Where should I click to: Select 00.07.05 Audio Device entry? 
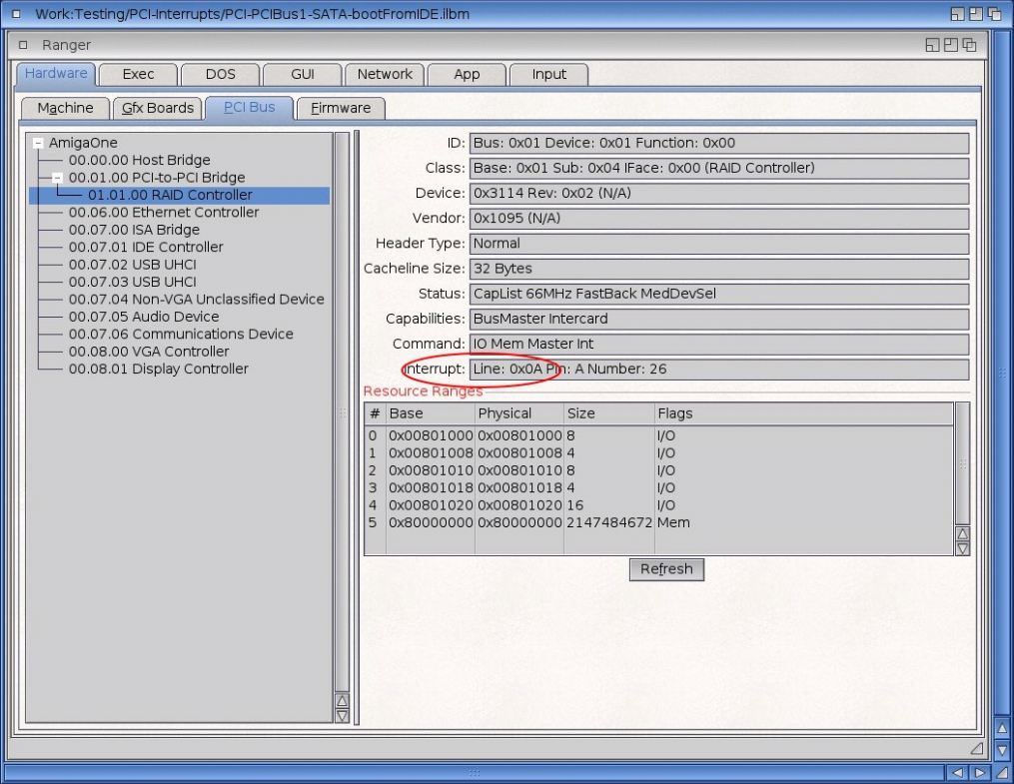click(144, 317)
